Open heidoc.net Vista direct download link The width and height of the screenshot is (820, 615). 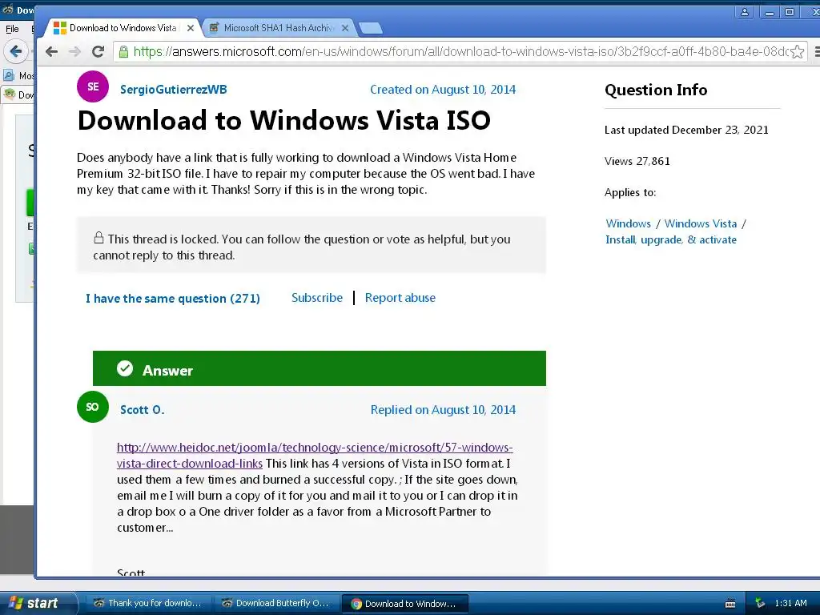coord(314,455)
